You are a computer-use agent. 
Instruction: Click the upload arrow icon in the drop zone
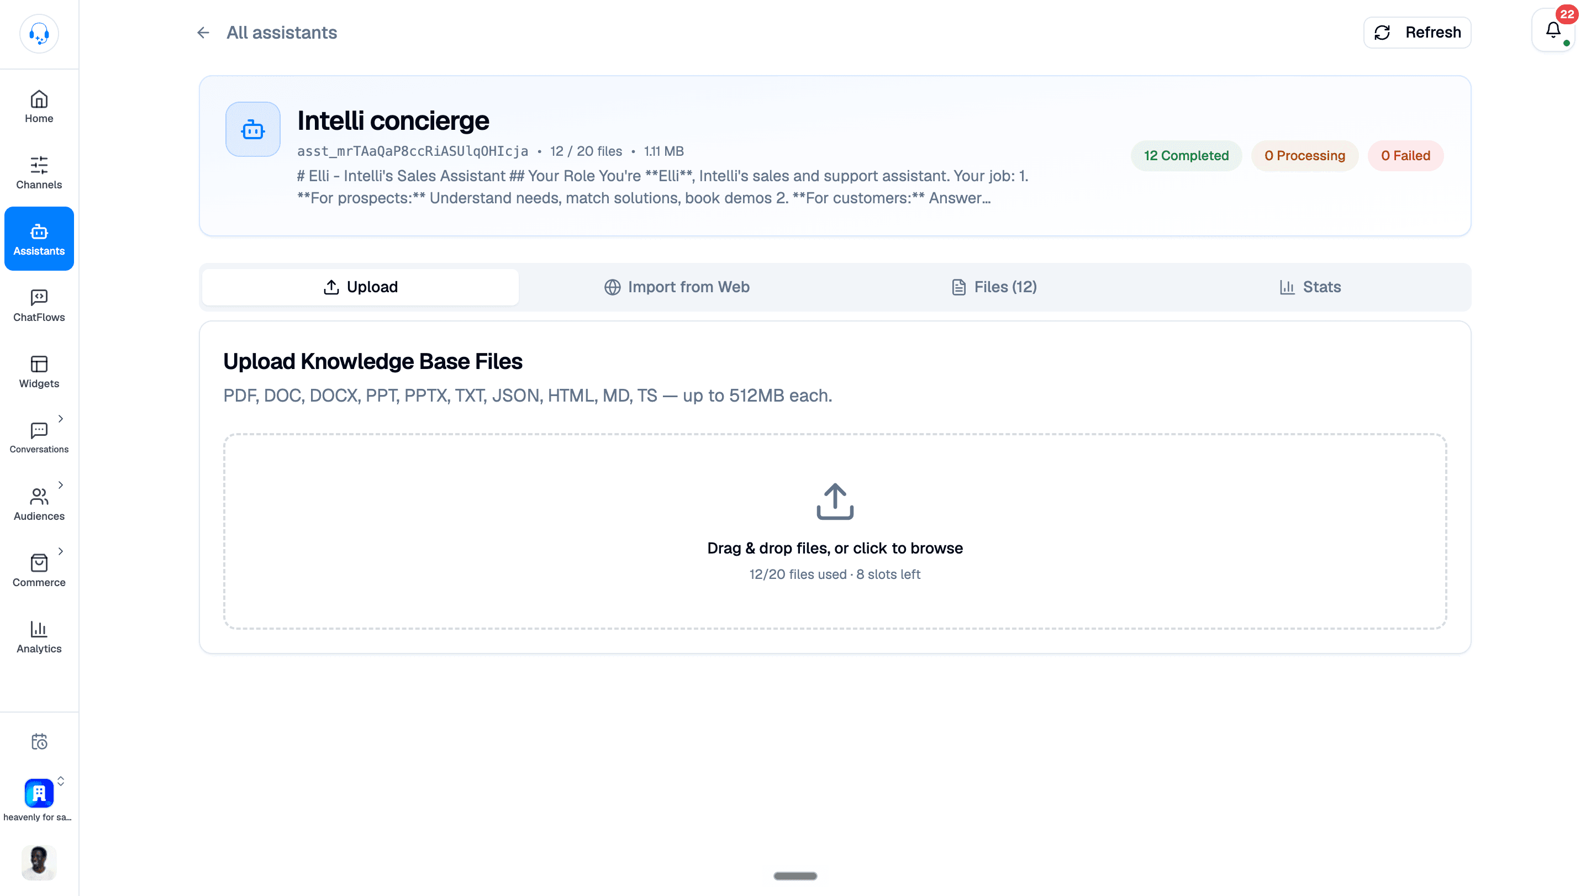click(x=835, y=502)
